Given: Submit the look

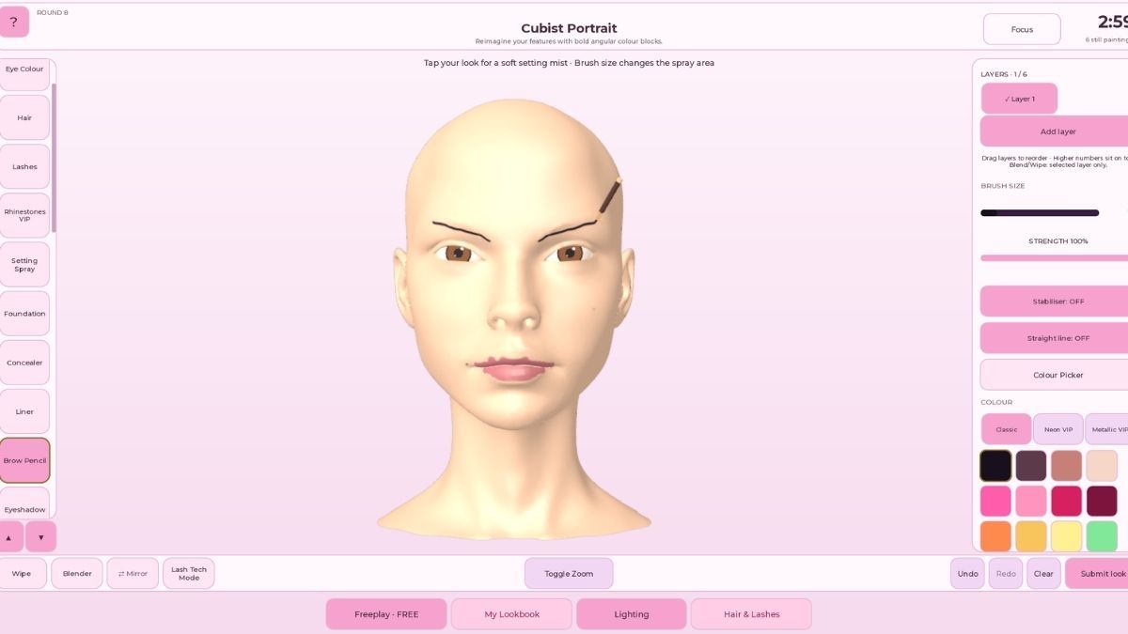Looking at the screenshot, I should (1097, 574).
